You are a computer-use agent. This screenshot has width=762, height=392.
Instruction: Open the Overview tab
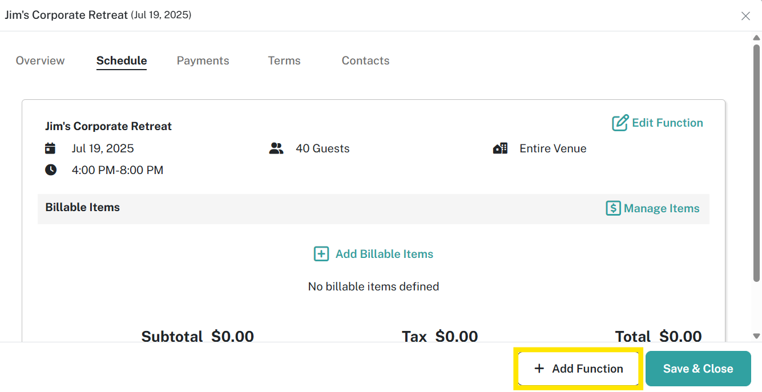[41, 60]
